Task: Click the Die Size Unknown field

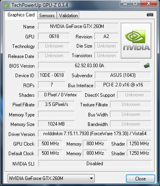Action: coord(106,46)
